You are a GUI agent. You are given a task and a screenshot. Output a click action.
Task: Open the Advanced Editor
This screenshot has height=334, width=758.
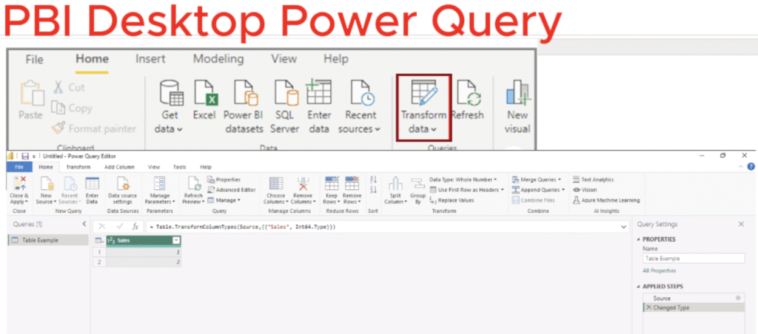click(x=232, y=190)
